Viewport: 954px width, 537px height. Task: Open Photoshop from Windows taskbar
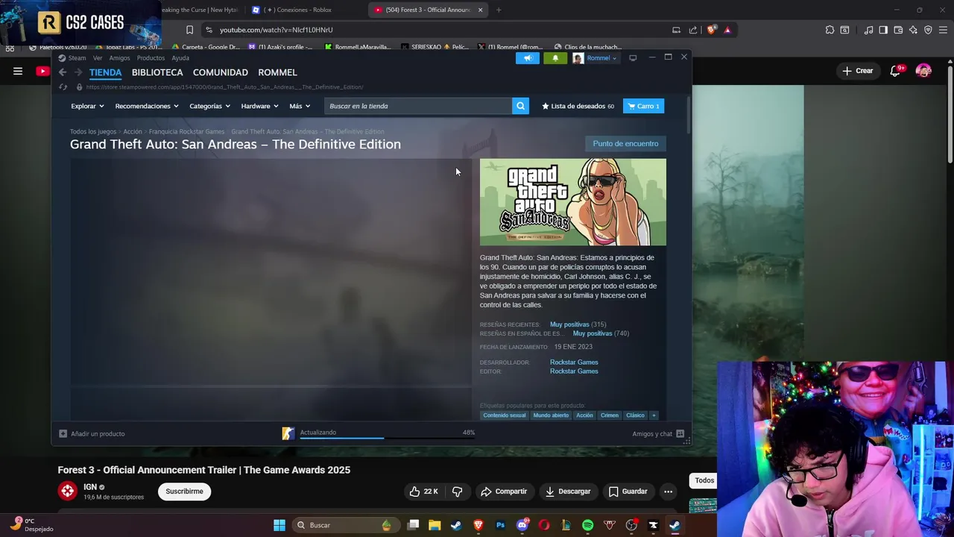[500, 525]
